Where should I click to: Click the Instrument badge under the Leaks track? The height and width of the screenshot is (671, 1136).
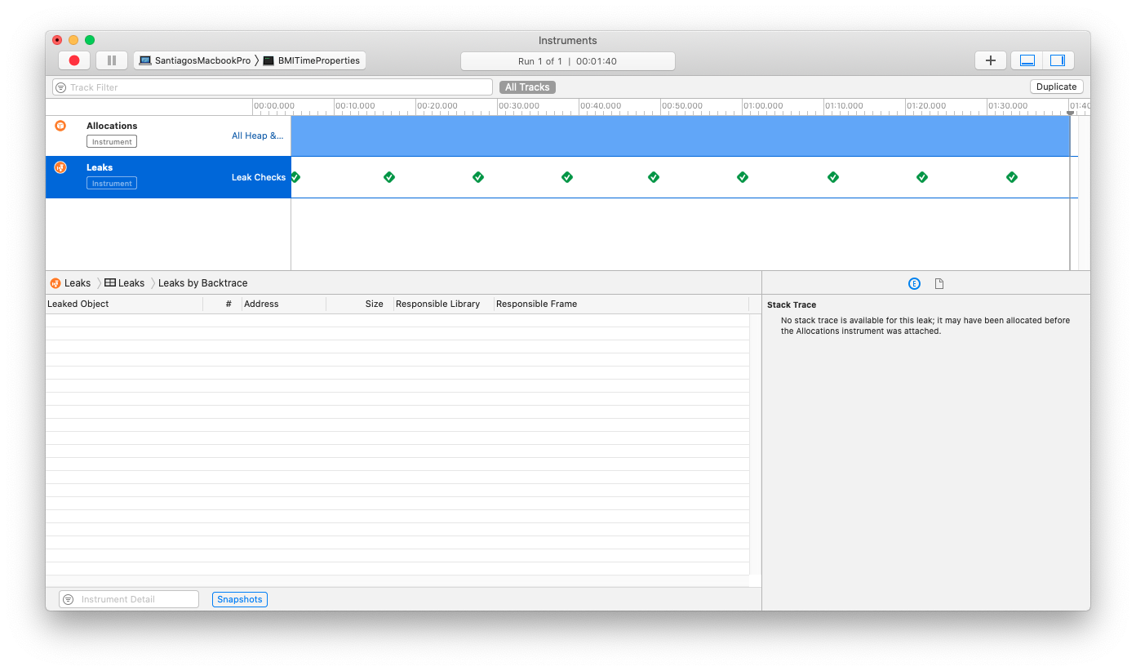[x=112, y=184]
